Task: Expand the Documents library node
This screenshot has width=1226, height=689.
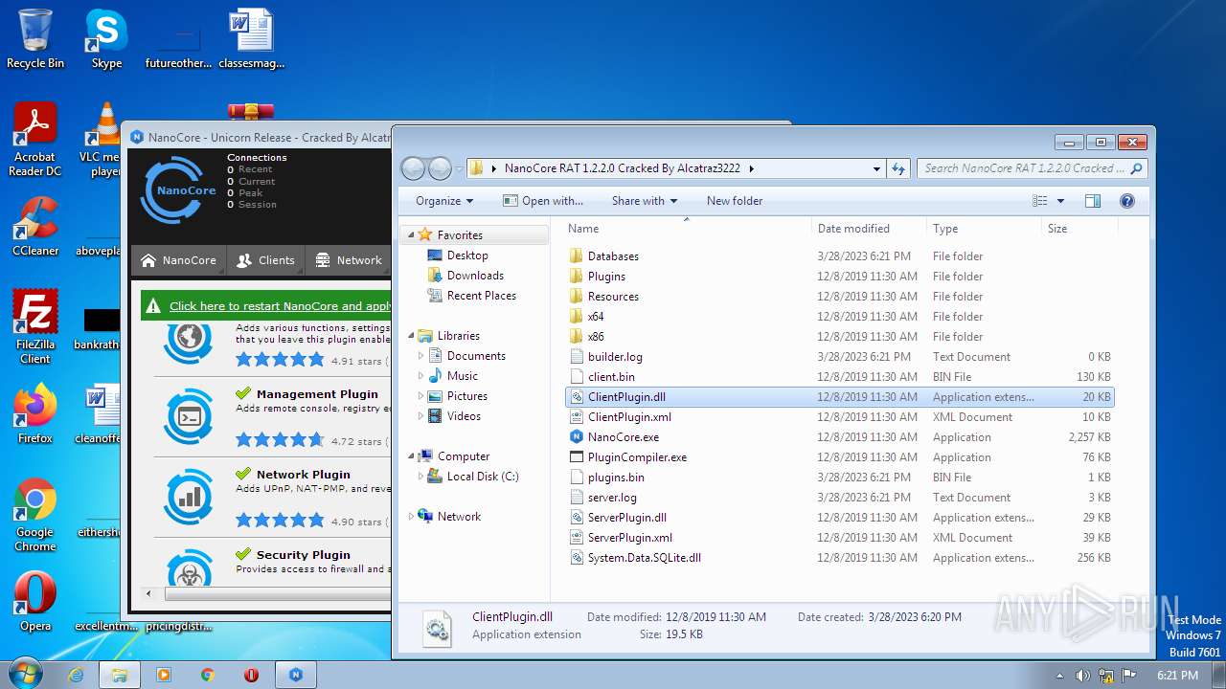Action: click(x=420, y=356)
